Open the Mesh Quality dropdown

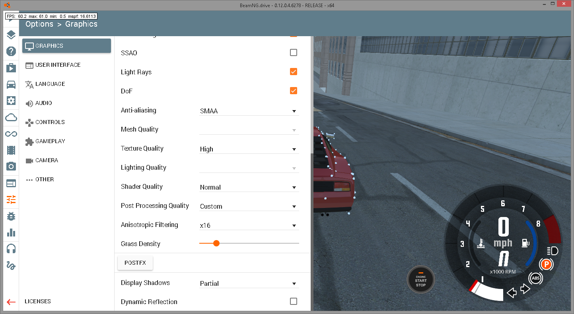[249, 130]
